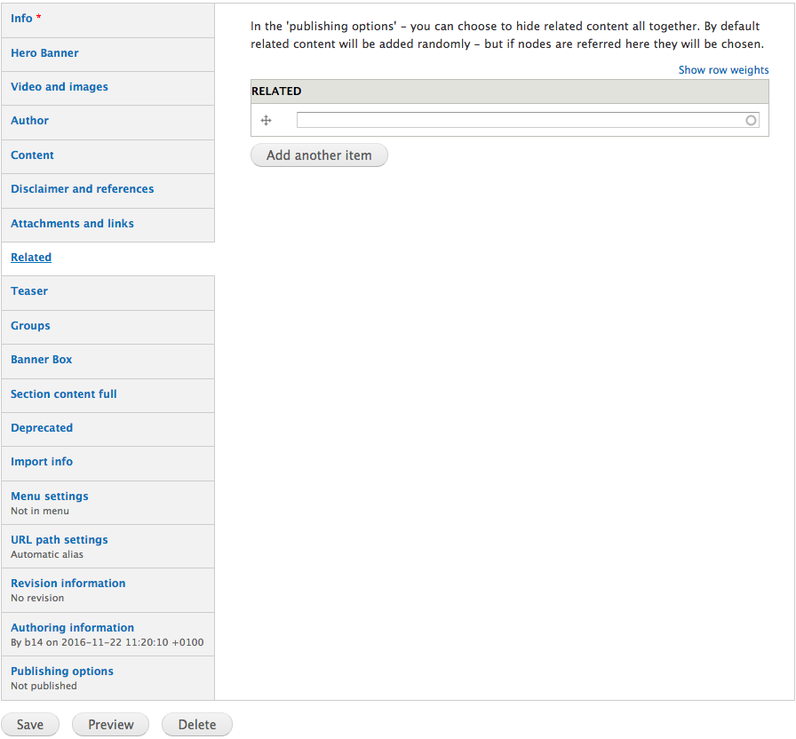The width and height of the screenshot is (796, 739).
Task: Open the Menu settings tab
Action: click(50, 497)
